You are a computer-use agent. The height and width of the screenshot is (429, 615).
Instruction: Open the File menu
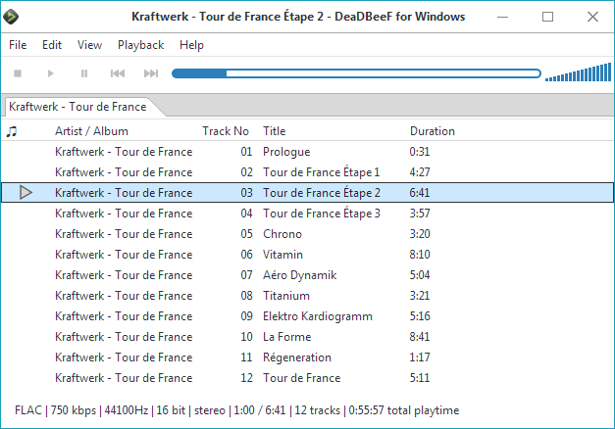click(18, 45)
